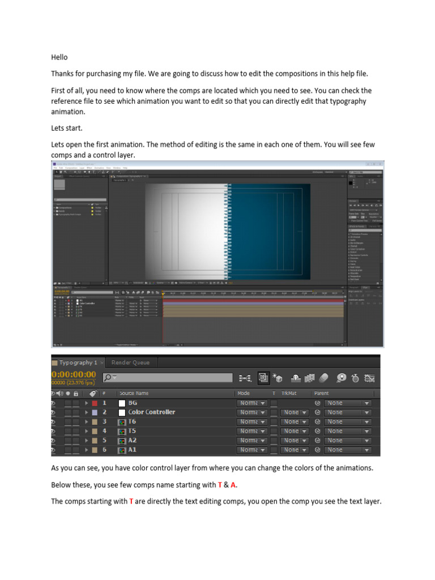The image size is (435, 580).
Task: Toggle visibility eye of layer A1
Action: click(x=53, y=450)
